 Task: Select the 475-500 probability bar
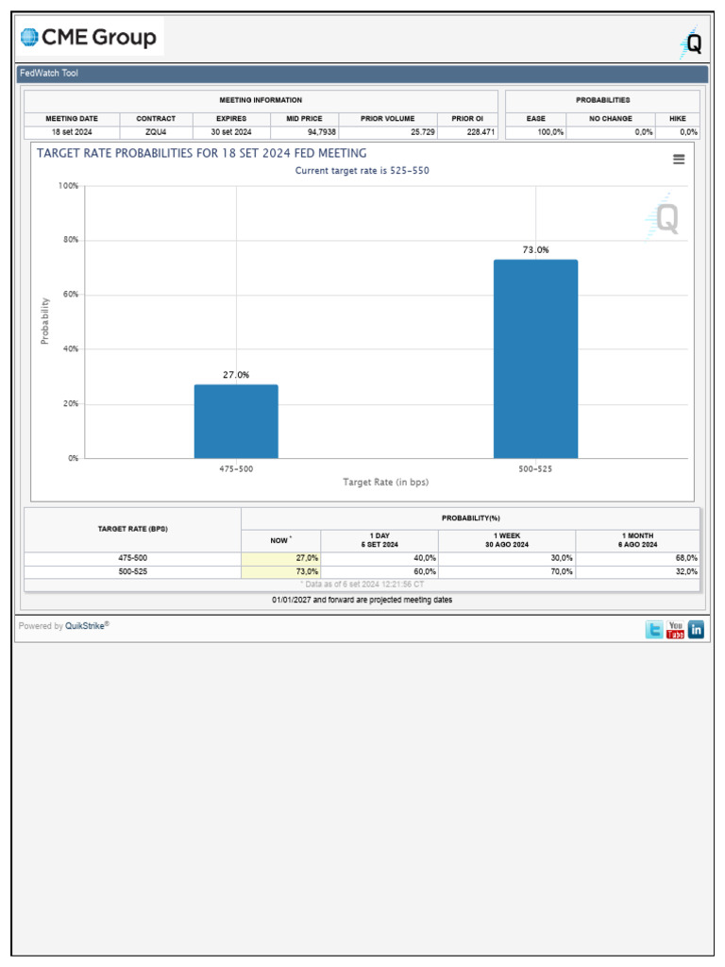coord(236,421)
